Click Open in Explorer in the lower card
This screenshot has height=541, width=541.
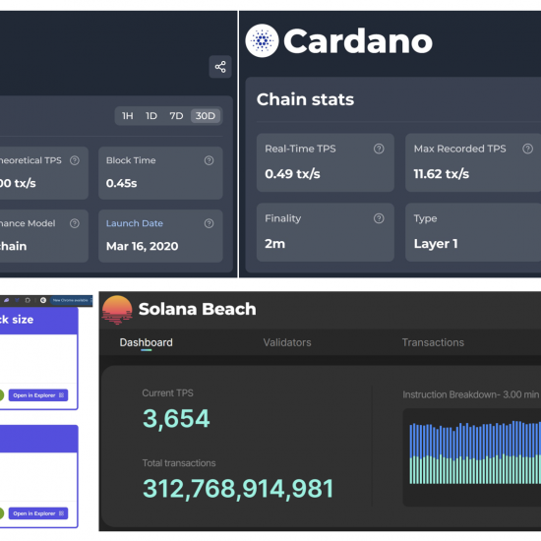pos(38,513)
